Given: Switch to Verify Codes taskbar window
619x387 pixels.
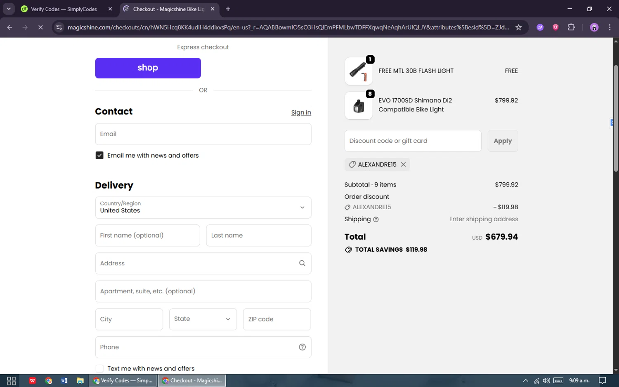Looking at the screenshot, I should 123,380.
